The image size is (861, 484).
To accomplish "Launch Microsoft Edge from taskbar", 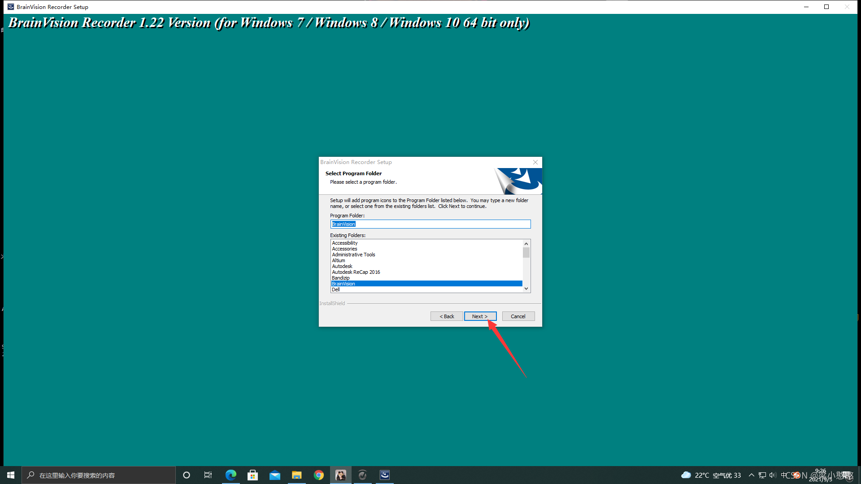I will pyautogui.click(x=230, y=475).
